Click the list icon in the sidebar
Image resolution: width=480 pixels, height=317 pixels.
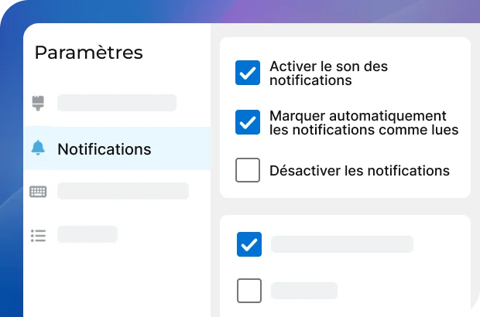(x=38, y=234)
